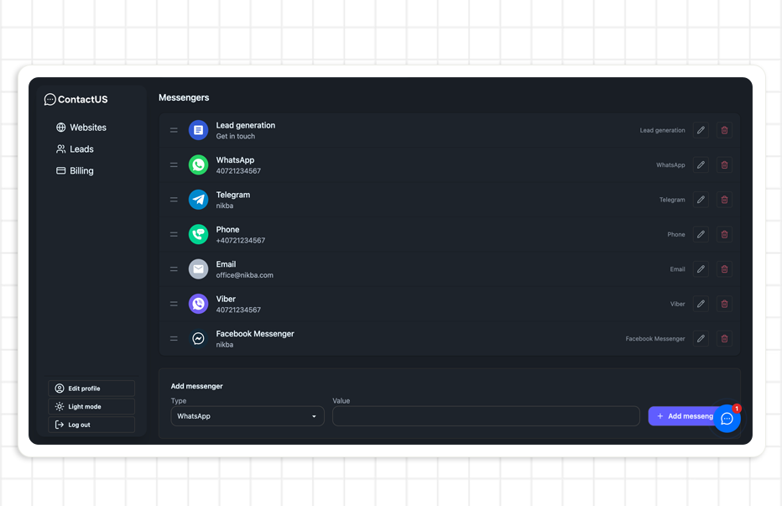Delete the Lead generation entry
782x506 pixels.
(725, 130)
